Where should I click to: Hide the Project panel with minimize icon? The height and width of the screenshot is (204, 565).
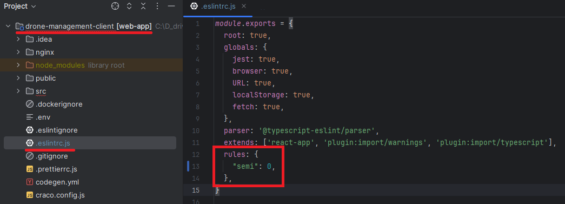(x=171, y=6)
